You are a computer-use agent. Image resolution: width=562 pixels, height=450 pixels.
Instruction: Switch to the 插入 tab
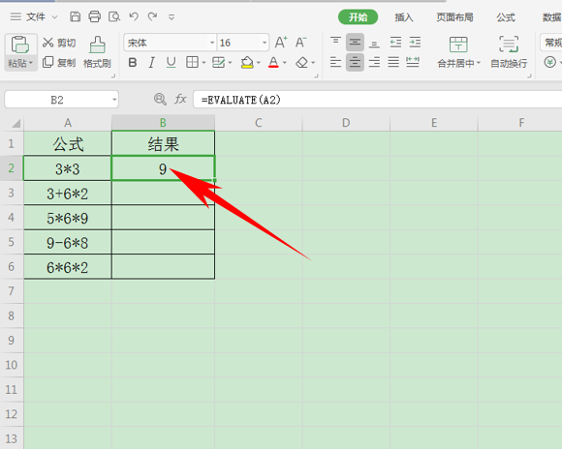click(x=404, y=17)
